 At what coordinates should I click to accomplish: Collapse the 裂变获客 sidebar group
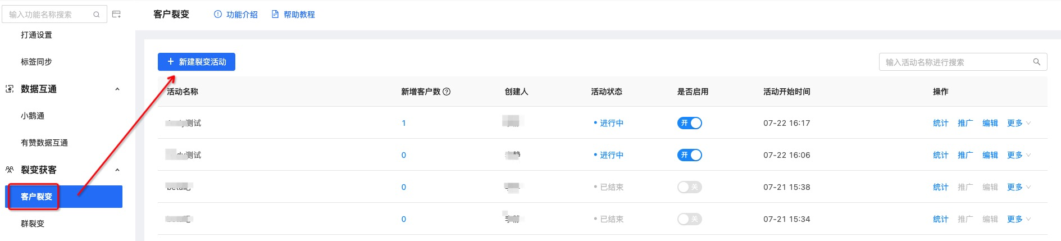pyautogui.click(x=117, y=170)
